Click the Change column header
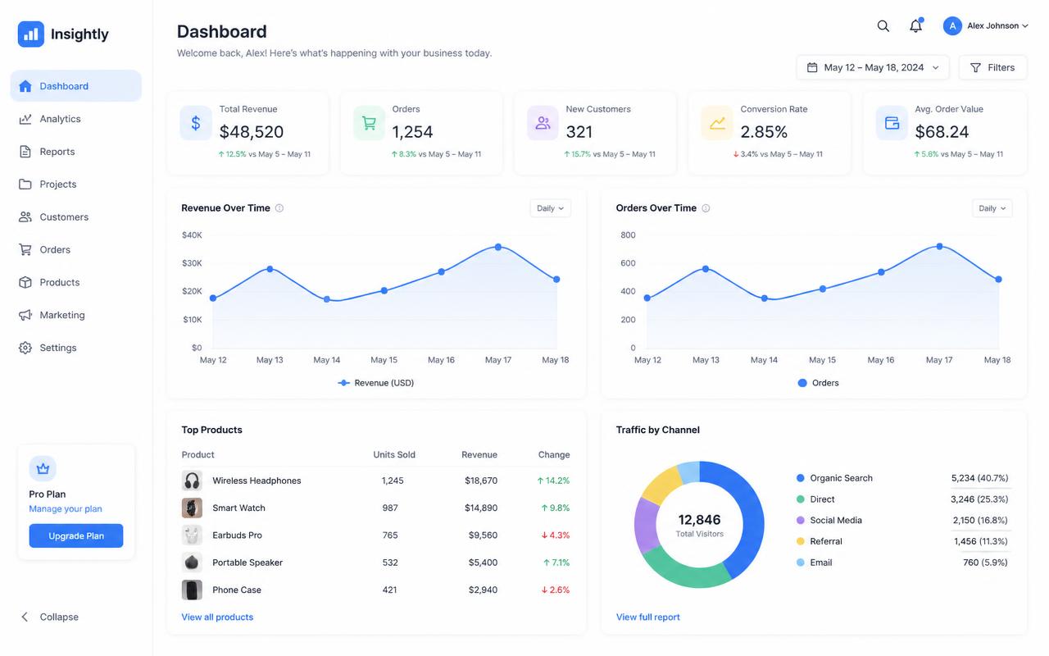Screen dimensions: 1049x656 (554, 454)
